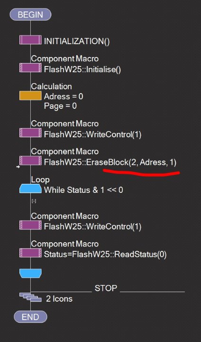Click the small arrow marker beside EraseBlock
201x342 pixels.
pyautogui.click(x=18, y=167)
